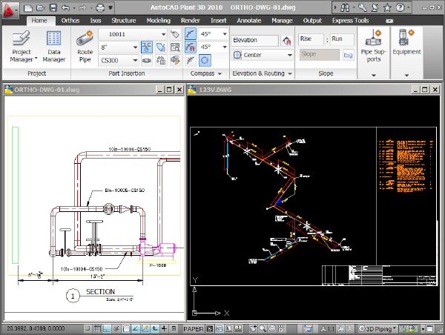Click the SteeringWheels icon in status bar
This screenshot has width=445, height=335.
(x=272, y=329)
